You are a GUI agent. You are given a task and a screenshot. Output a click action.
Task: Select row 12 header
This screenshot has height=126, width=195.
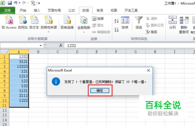point(5,110)
